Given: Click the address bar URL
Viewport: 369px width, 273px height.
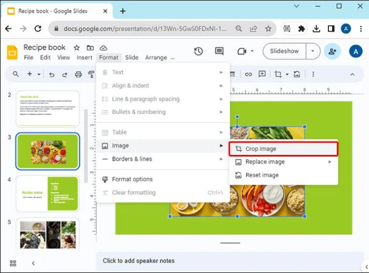Looking at the screenshot, I should 145,29.
